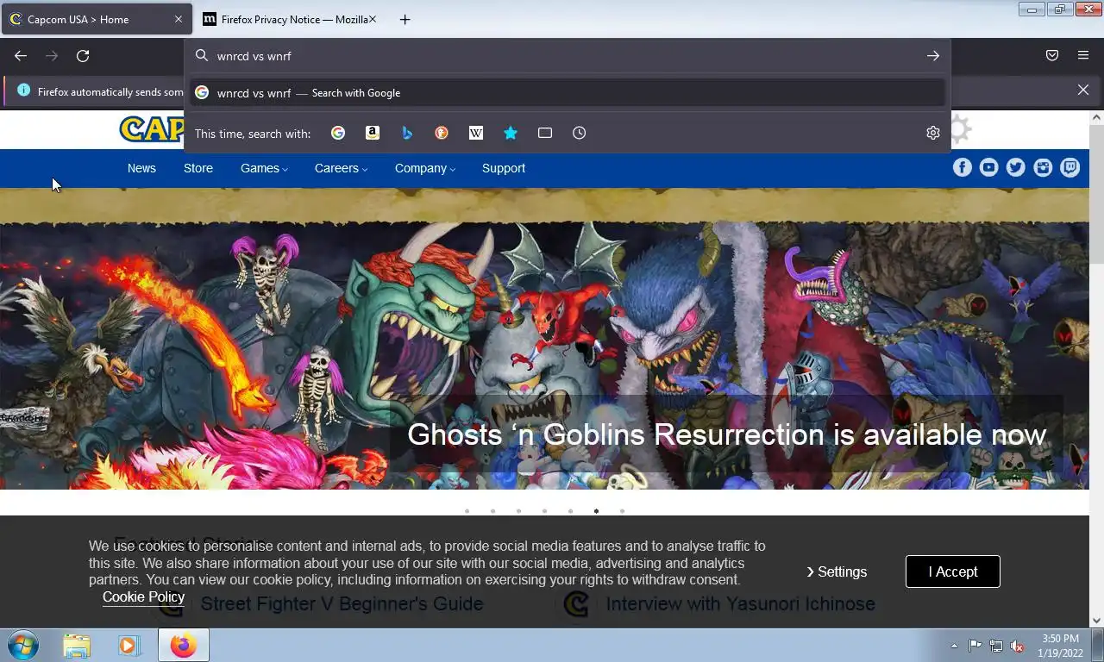Accept cookies with I Accept button

coord(953,571)
